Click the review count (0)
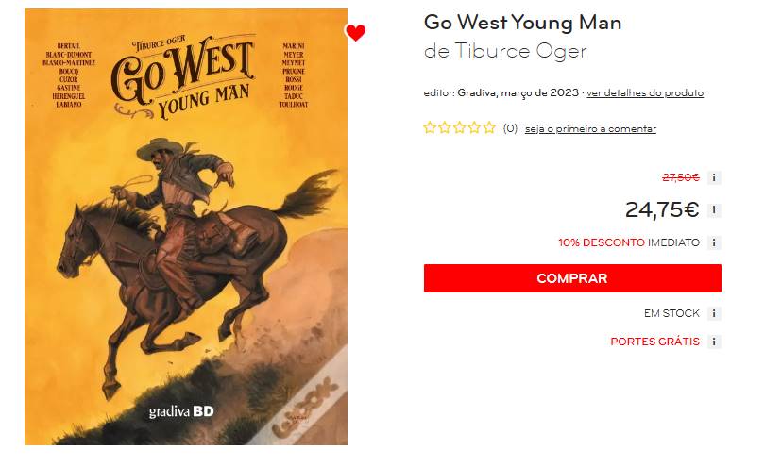This screenshot has height=467, width=781. (510, 129)
